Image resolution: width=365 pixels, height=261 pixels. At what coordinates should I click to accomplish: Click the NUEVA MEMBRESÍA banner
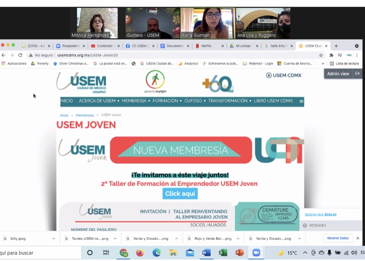click(181, 150)
